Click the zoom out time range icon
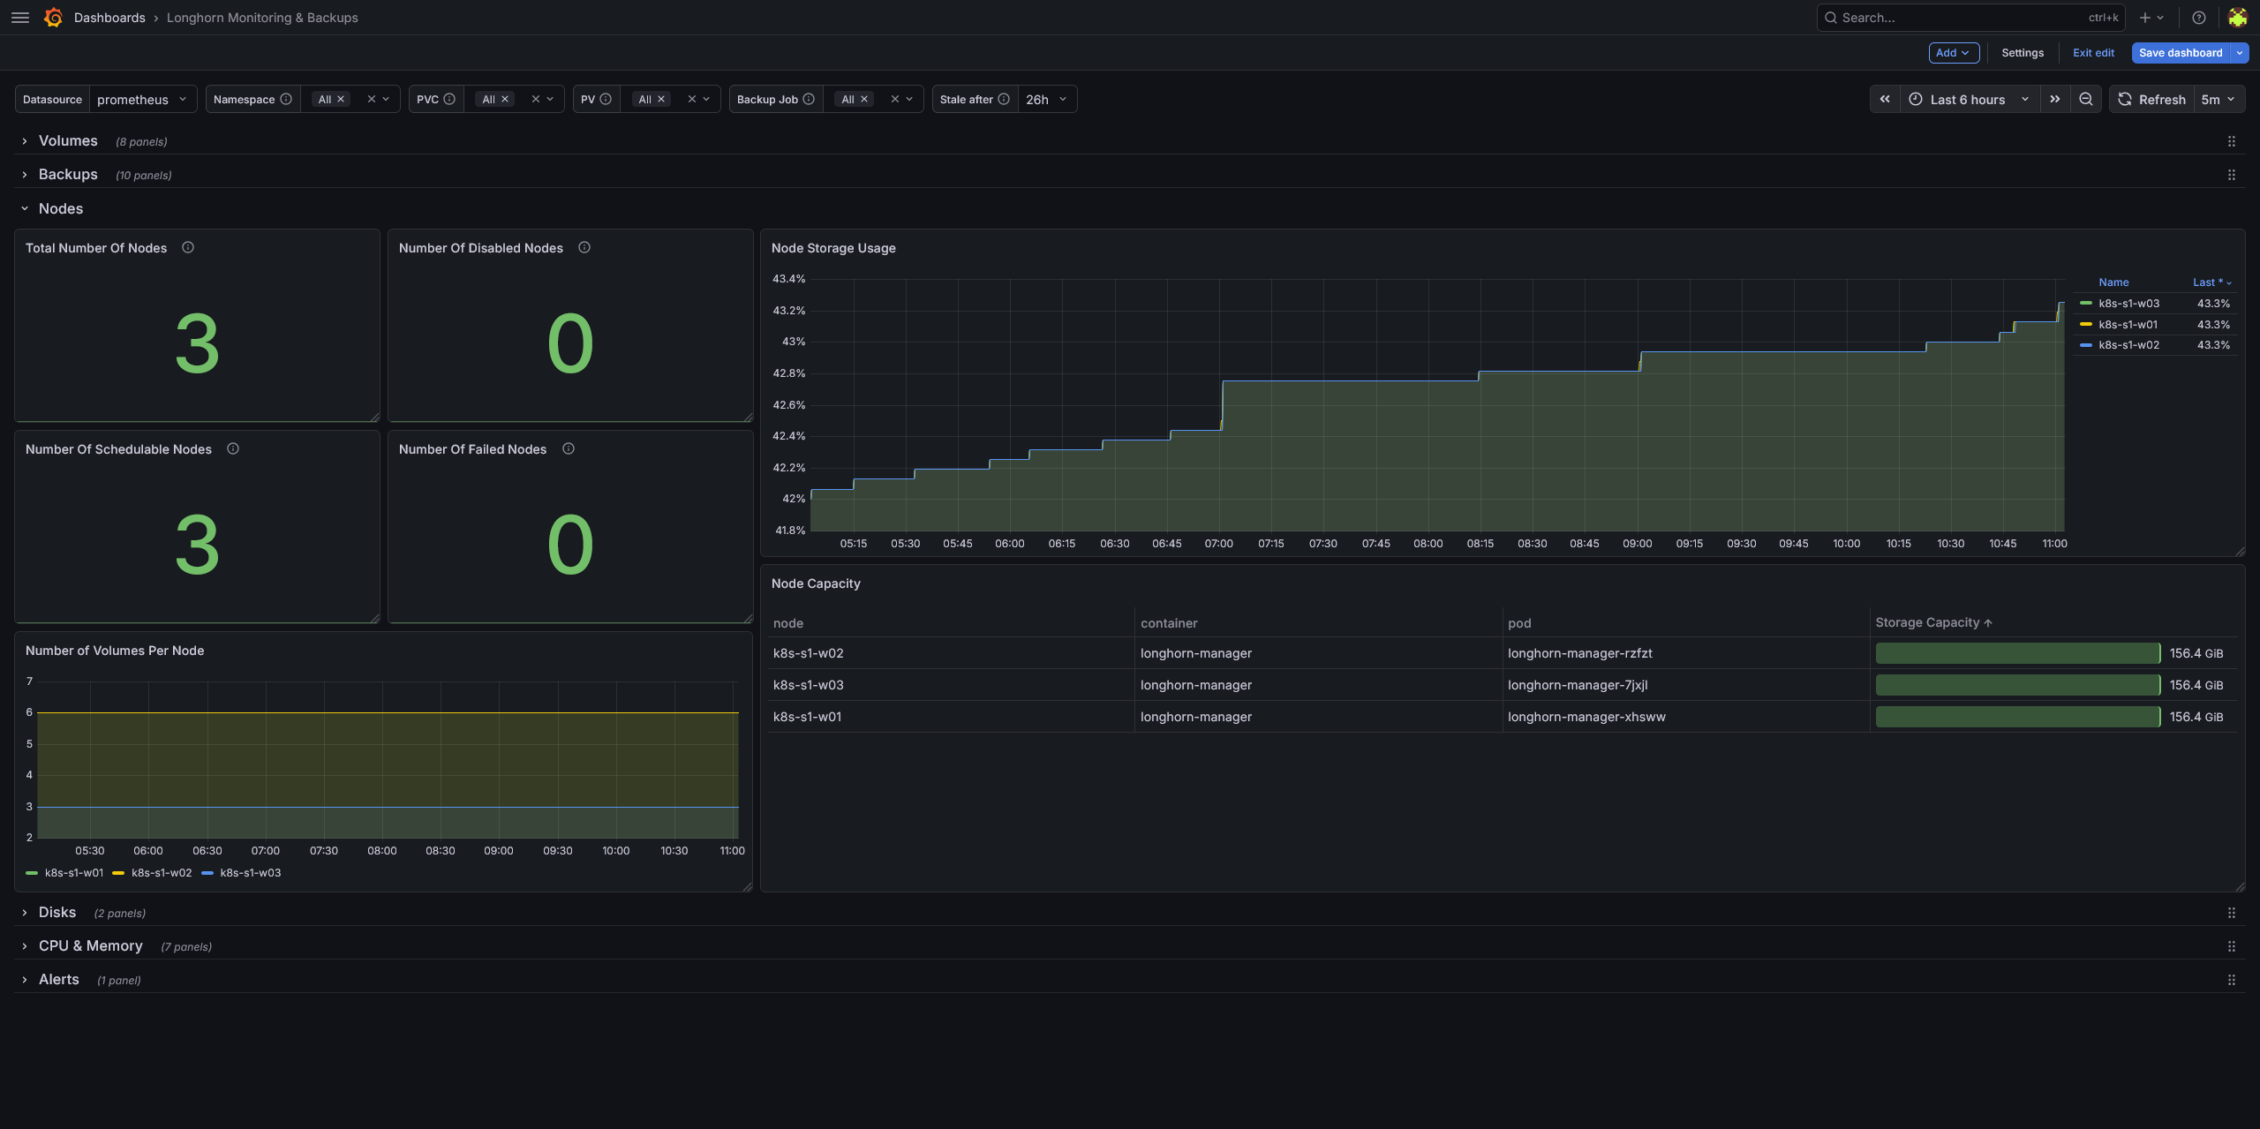This screenshot has height=1129, width=2260. pos(2086,100)
